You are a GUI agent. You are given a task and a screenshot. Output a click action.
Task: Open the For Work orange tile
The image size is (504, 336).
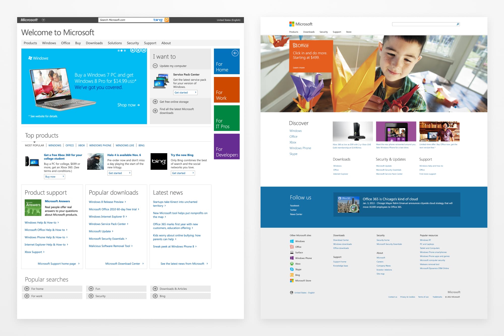point(227,90)
